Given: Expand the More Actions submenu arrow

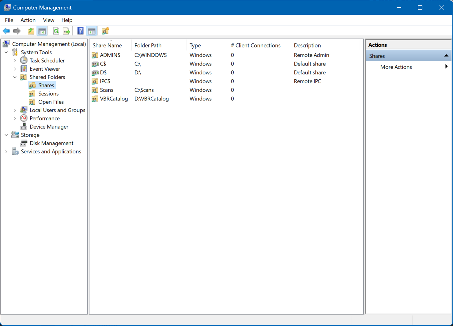Looking at the screenshot, I should 447,66.
